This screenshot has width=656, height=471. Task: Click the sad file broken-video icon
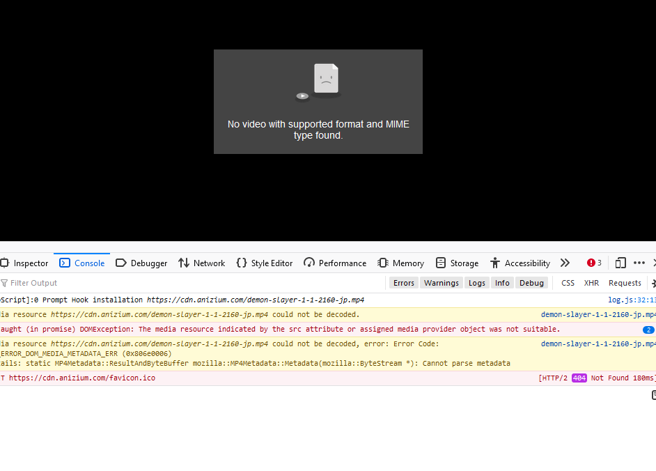[x=318, y=82]
